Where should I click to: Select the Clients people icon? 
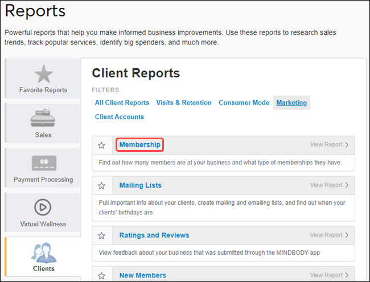pos(43,252)
